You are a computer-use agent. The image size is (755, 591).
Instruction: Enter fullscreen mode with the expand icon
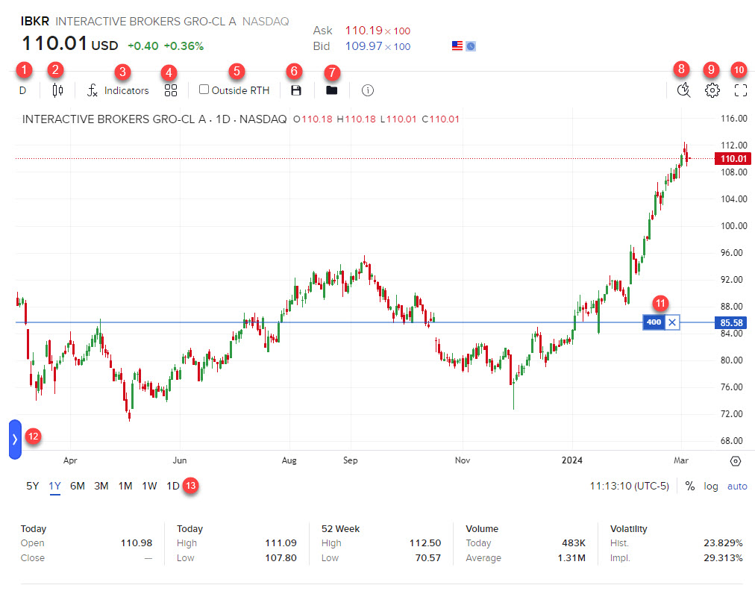tap(740, 90)
